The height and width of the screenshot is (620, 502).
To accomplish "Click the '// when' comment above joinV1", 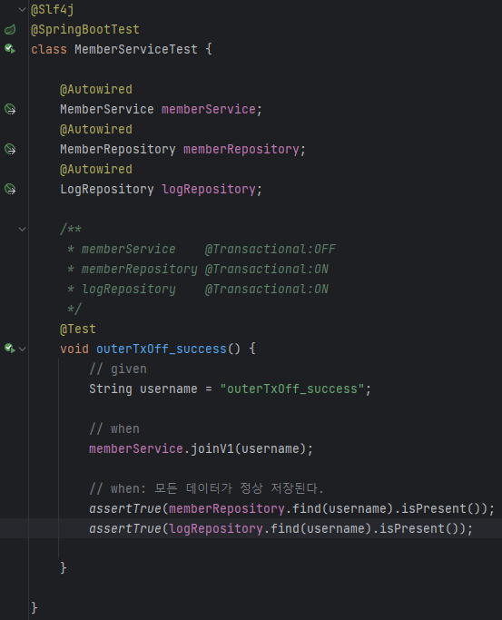I will pos(114,428).
